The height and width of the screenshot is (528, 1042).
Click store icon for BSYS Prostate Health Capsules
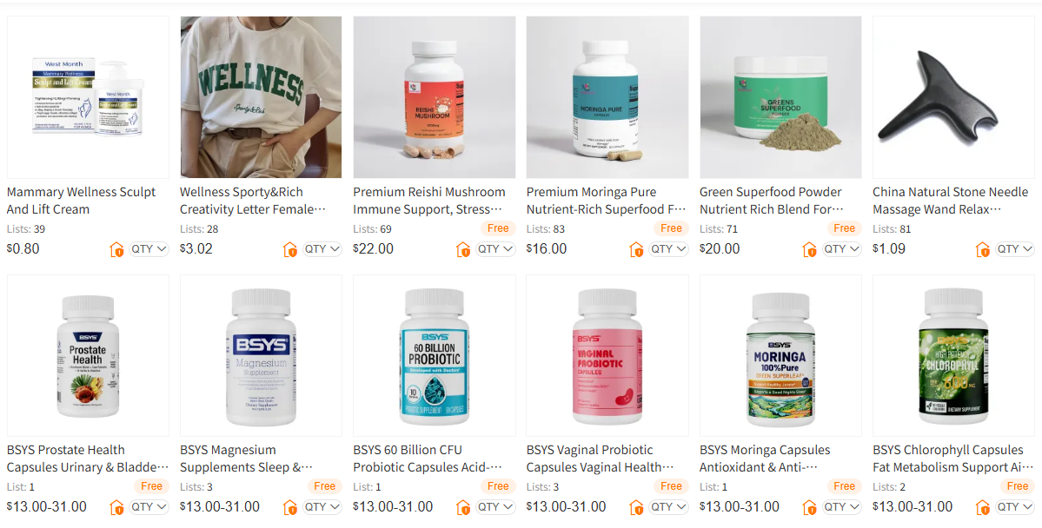pyautogui.click(x=116, y=507)
